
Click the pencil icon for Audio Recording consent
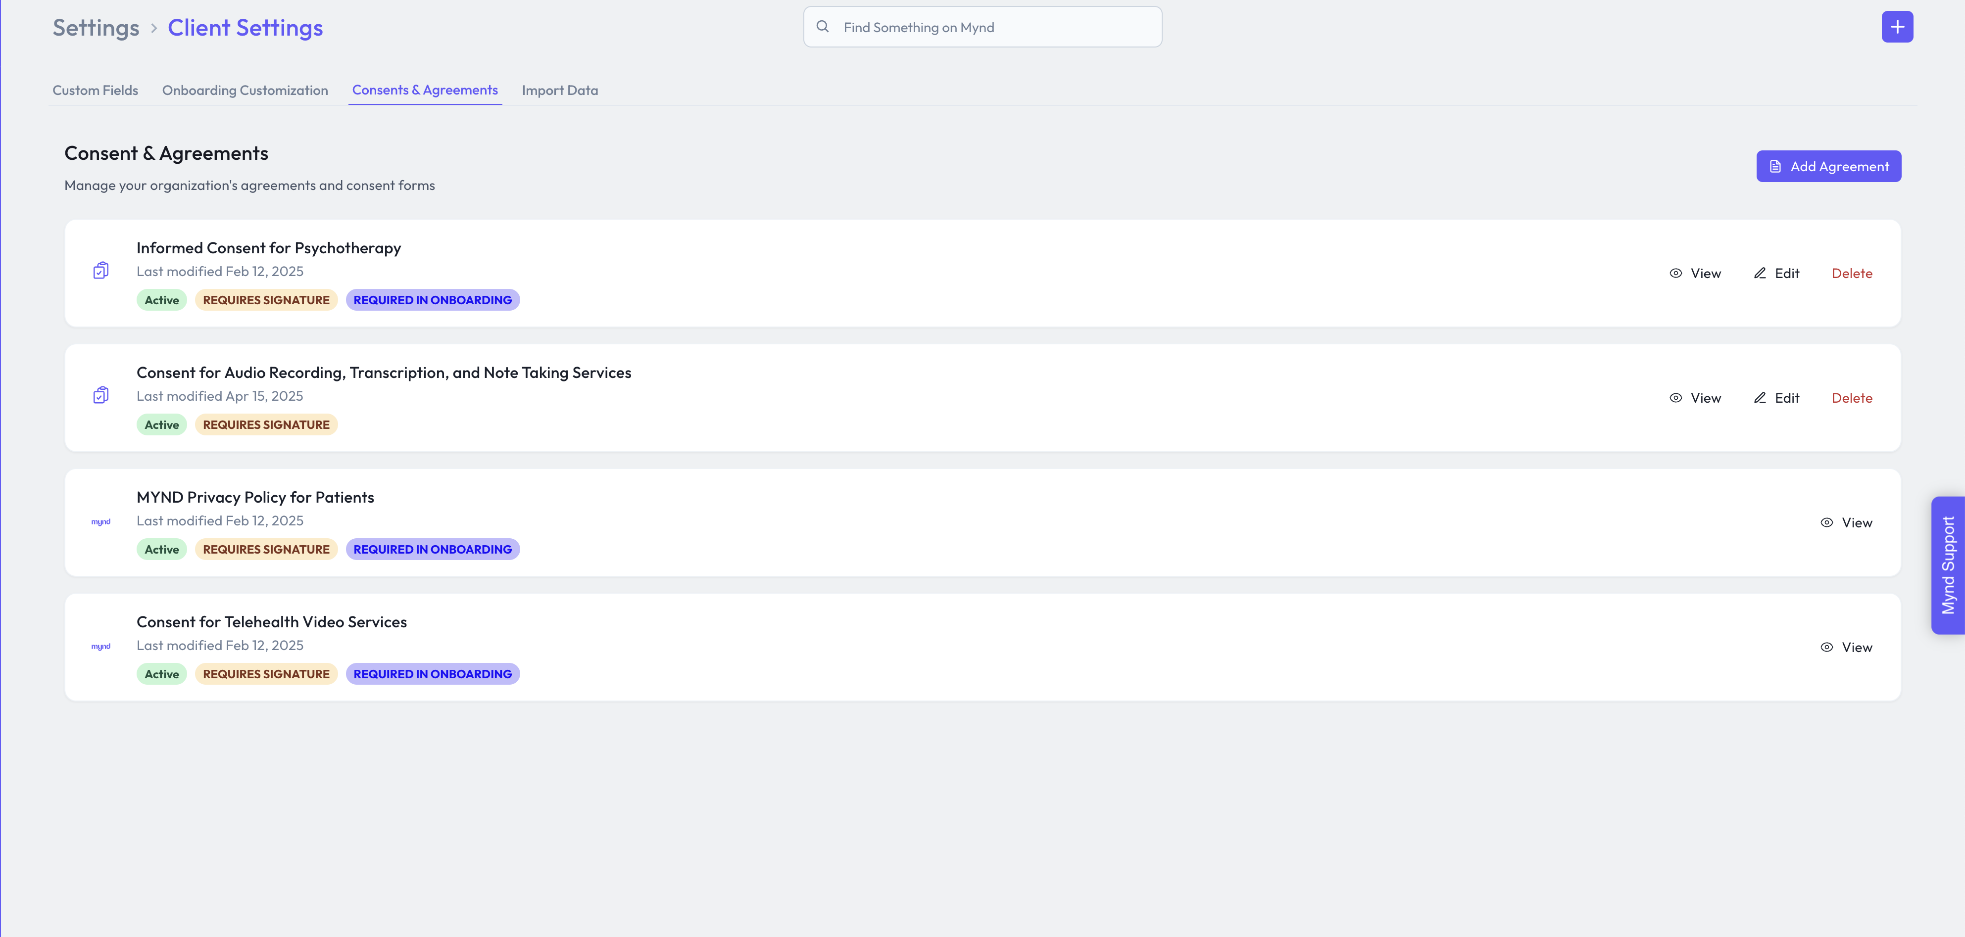tap(1760, 398)
